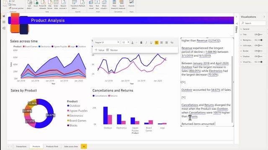Open More visuals in ribbon
This screenshot has height=150, width=268.
pyautogui.click(x=104, y=5)
